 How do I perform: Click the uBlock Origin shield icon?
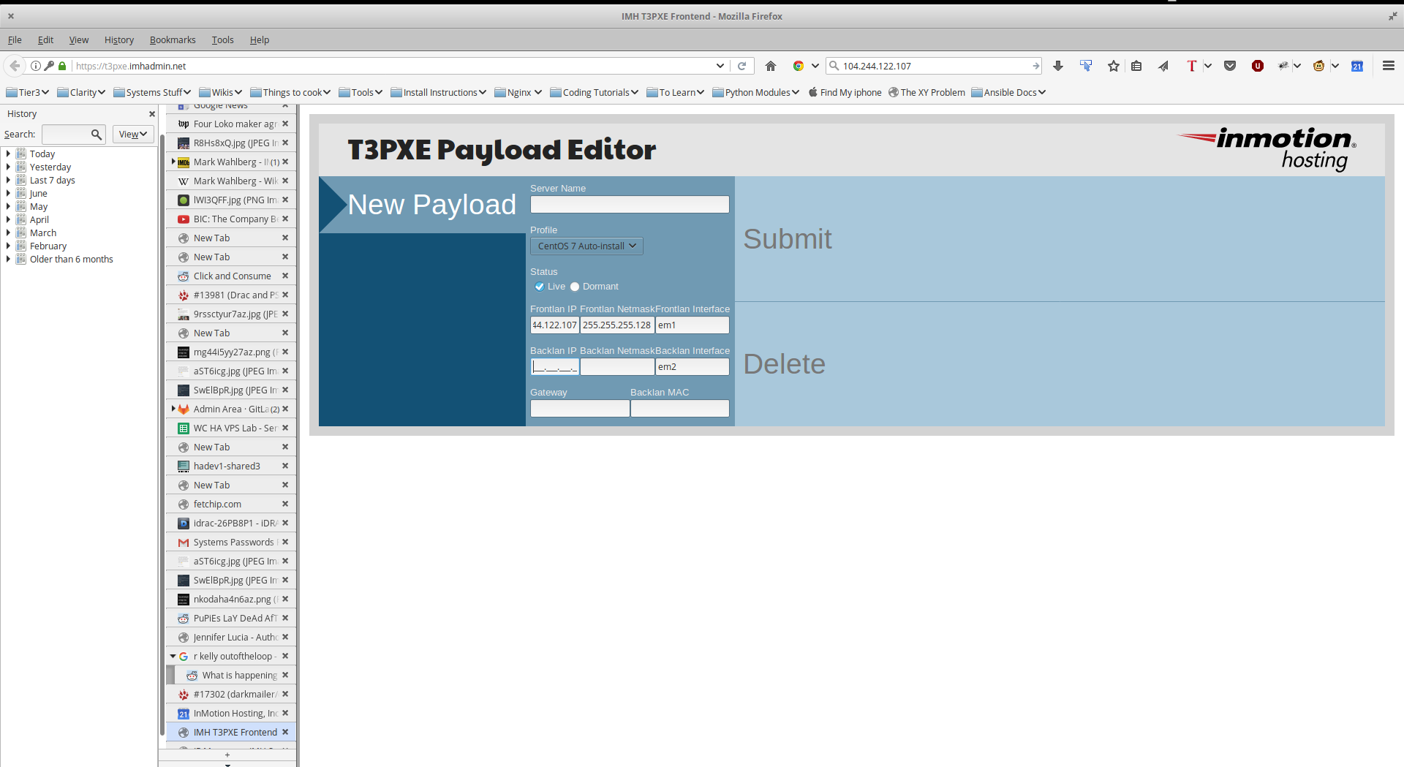1258,66
